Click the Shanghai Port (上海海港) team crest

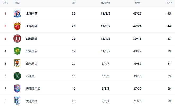[17, 26]
